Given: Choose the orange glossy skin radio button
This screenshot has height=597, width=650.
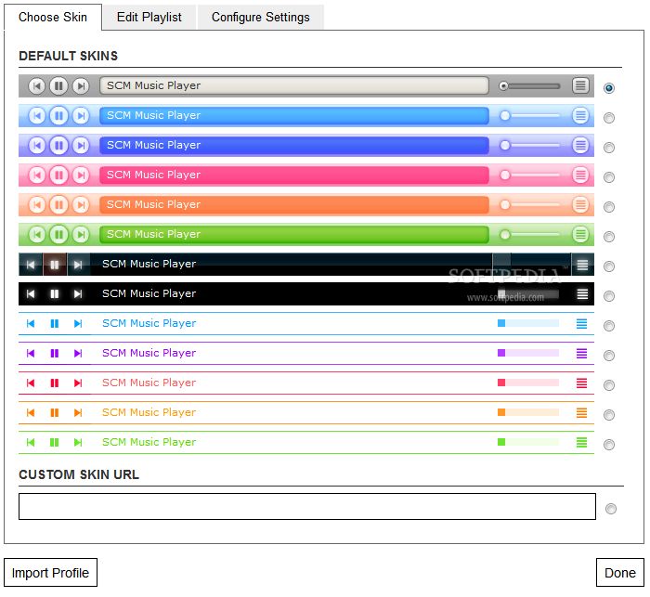Looking at the screenshot, I should click(609, 207).
